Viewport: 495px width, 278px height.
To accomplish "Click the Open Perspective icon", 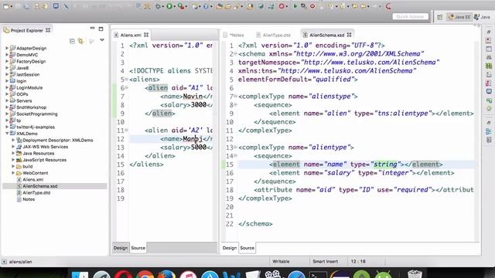I will (x=440, y=17).
